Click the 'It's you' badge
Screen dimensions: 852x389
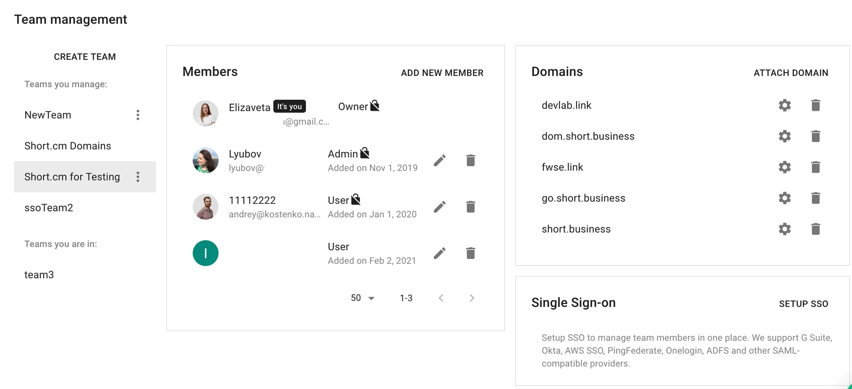290,106
